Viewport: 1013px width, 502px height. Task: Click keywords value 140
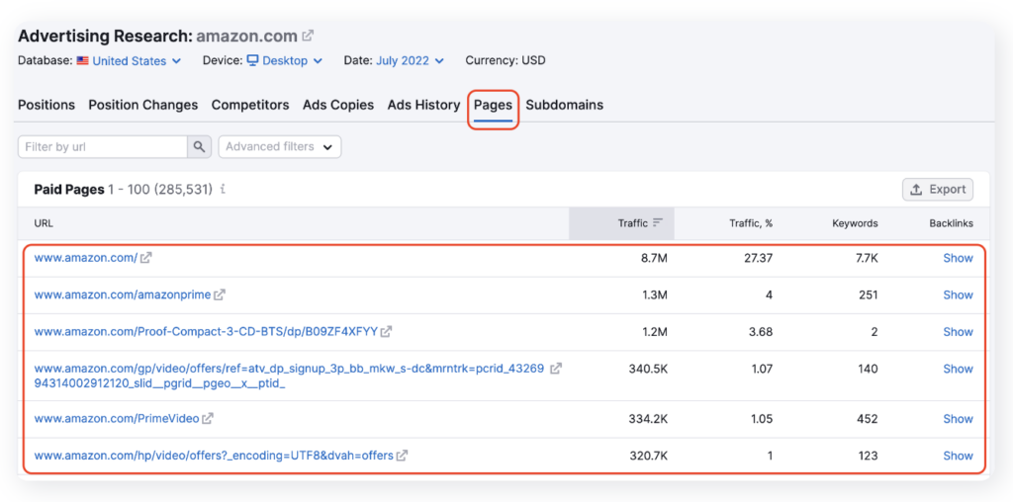click(x=868, y=369)
